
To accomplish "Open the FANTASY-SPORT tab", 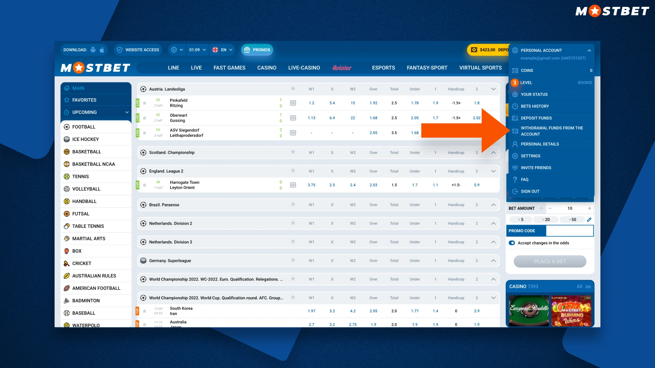I will click(427, 68).
